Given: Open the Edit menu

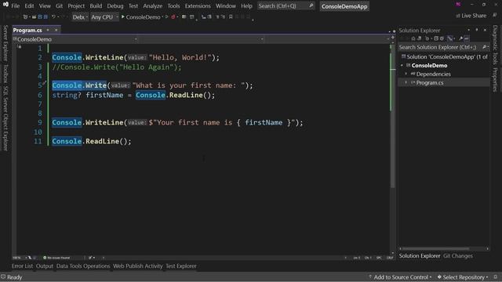Looking at the screenshot, I should 29,5.
